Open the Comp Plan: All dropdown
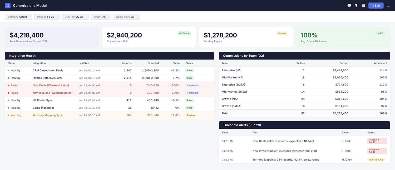The height and width of the screenshot is (170, 395). [x=126, y=17]
